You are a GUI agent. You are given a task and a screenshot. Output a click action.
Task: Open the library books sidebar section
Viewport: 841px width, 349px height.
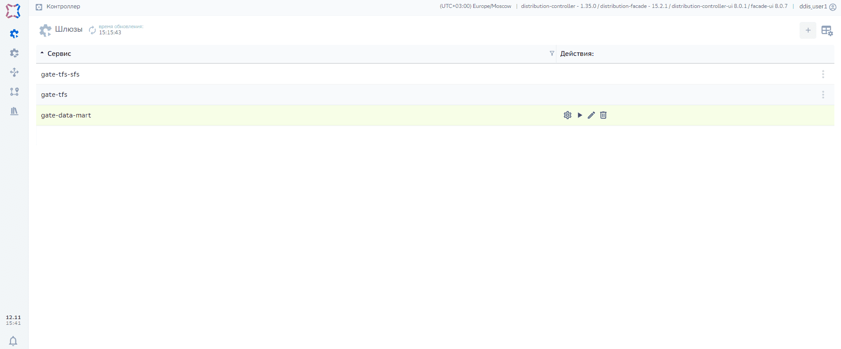tap(15, 111)
